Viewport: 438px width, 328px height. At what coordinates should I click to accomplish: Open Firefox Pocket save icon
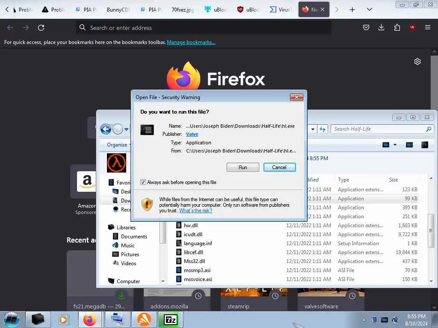tap(366, 27)
